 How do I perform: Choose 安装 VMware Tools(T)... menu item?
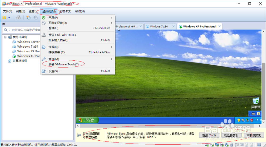point(78,64)
